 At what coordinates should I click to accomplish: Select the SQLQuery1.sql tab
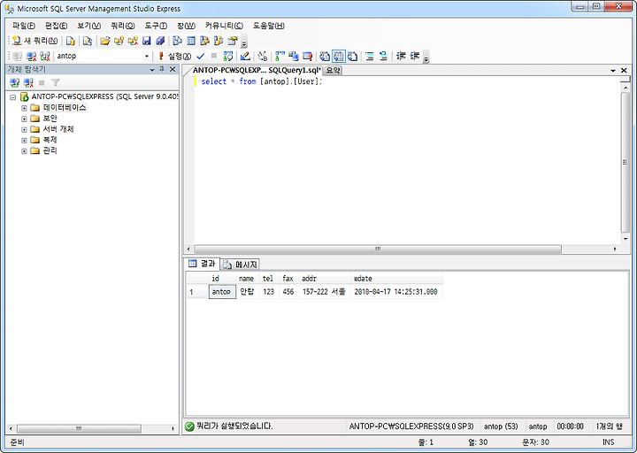257,70
